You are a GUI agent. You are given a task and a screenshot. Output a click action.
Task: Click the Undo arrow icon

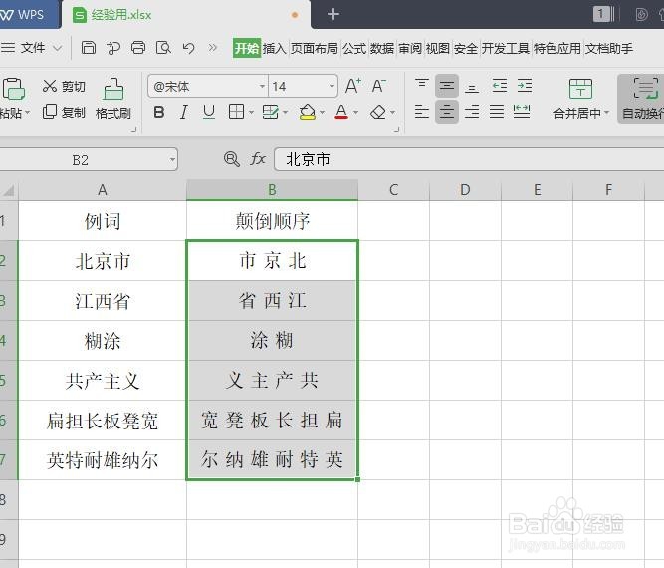(x=188, y=48)
